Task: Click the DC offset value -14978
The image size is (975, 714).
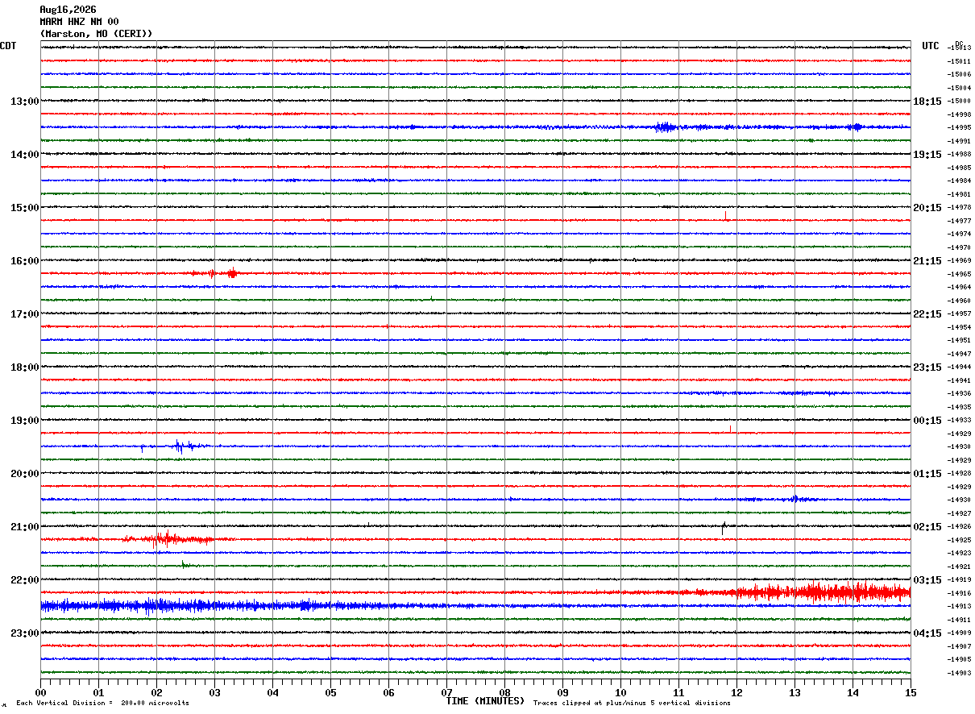Action: [x=959, y=208]
